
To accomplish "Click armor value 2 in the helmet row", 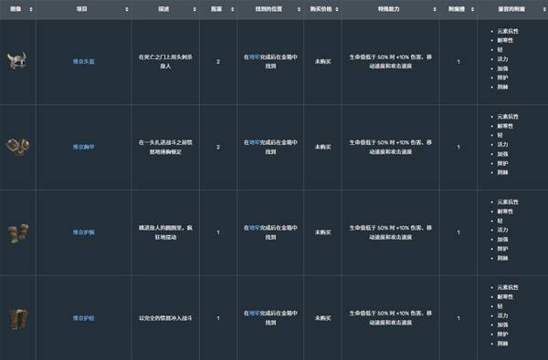I will [218, 62].
